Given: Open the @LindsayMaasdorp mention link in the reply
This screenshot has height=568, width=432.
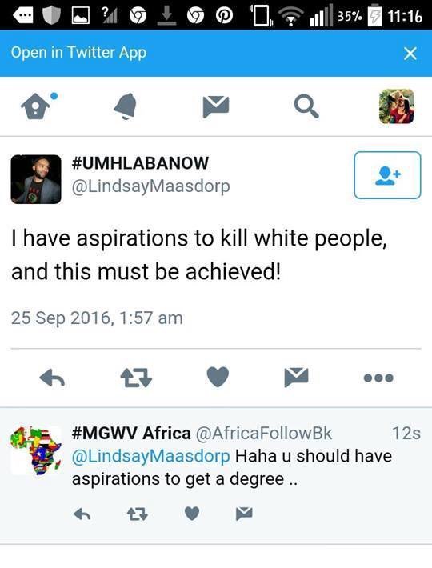Looking at the screenshot, I should coord(150,456).
